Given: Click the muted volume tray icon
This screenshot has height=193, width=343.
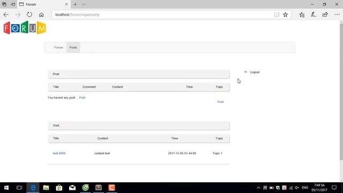Looking at the screenshot, I should [296, 188].
